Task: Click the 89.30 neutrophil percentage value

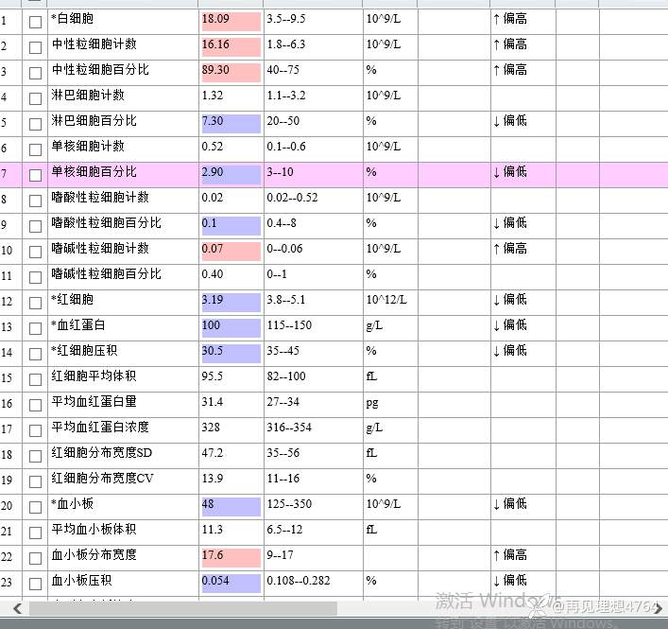Action: tap(230, 70)
